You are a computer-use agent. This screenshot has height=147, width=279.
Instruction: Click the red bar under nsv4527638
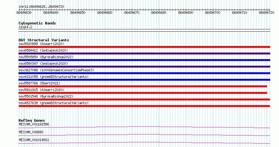pyautogui.click(x=144, y=106)
